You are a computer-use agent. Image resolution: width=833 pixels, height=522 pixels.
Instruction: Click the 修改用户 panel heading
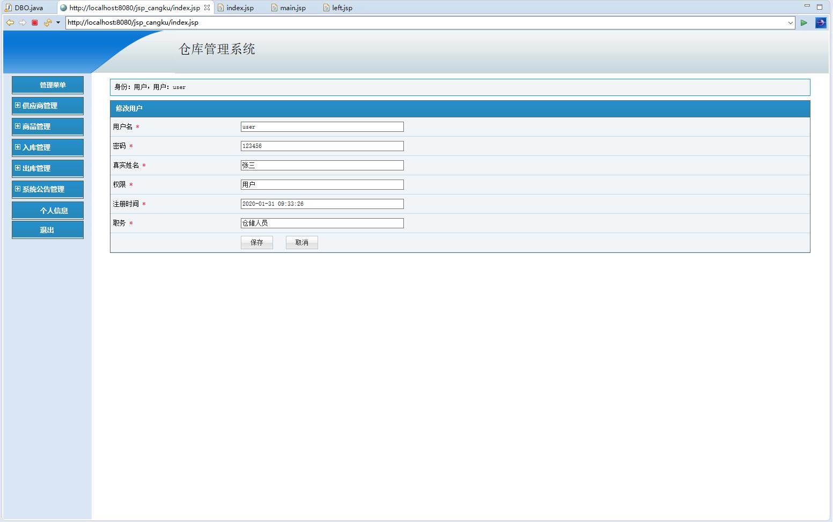pyautogui.click(x=129, y=108)
